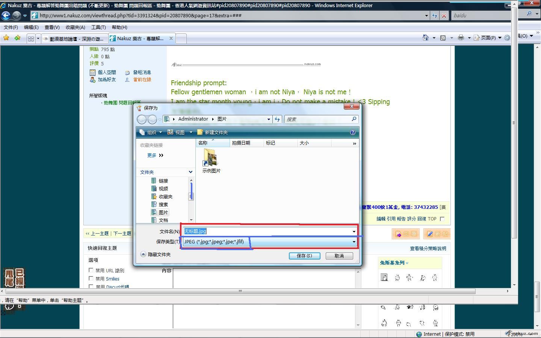
Task: Select 图片 in the folder tree
Action: click(x=160, y=213)
